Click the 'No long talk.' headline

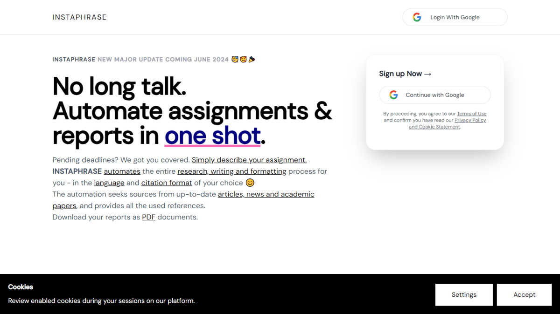[119, 86]
